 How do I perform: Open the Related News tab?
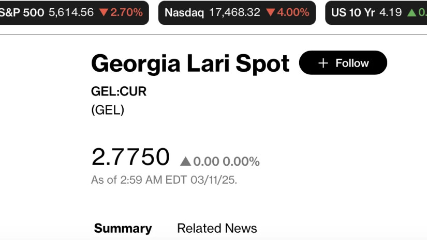tap(217, 228)
